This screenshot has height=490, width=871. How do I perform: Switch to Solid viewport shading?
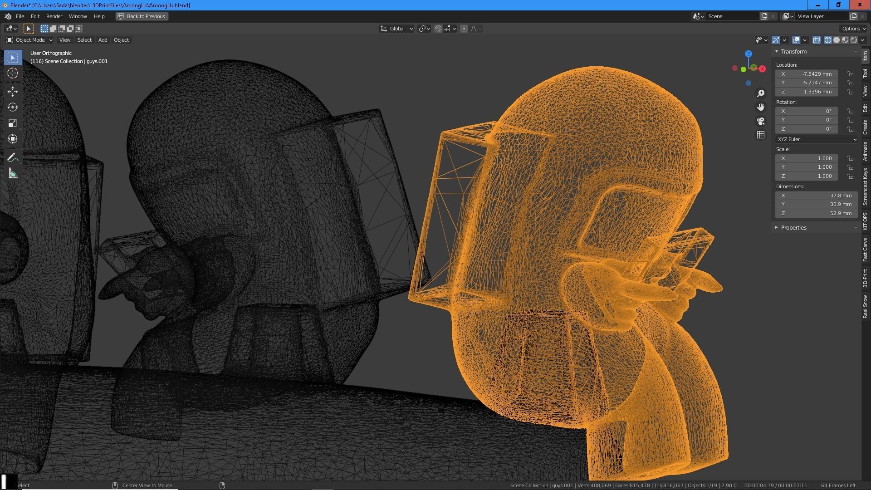pyautogui.click(x=837, y=40)
